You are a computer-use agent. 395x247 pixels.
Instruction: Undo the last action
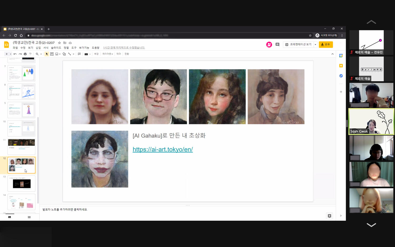point(15,54)
